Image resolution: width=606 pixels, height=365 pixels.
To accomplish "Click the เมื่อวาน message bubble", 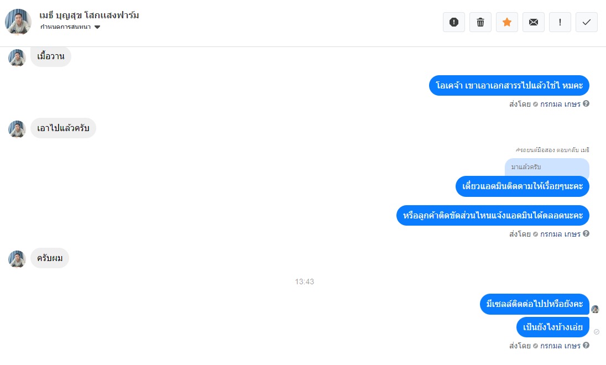I will point(51,56).
